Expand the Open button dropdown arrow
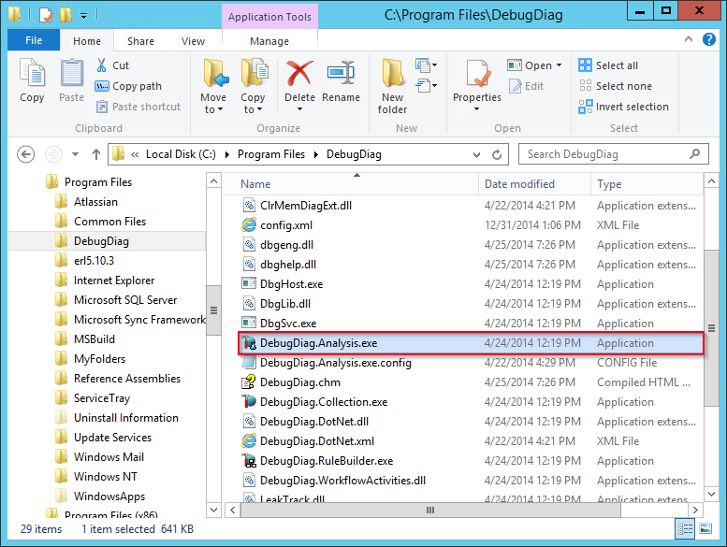The height and width of the screenshot is (547, 727). point(560,65)
